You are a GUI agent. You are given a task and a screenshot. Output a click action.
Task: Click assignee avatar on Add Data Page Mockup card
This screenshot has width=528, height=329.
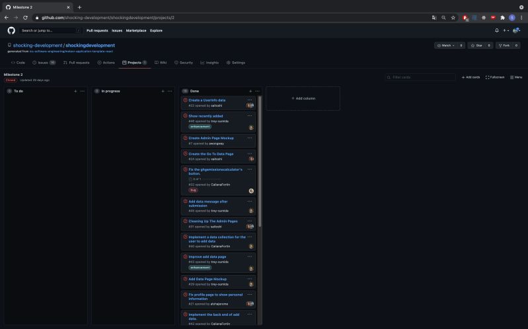251,284
